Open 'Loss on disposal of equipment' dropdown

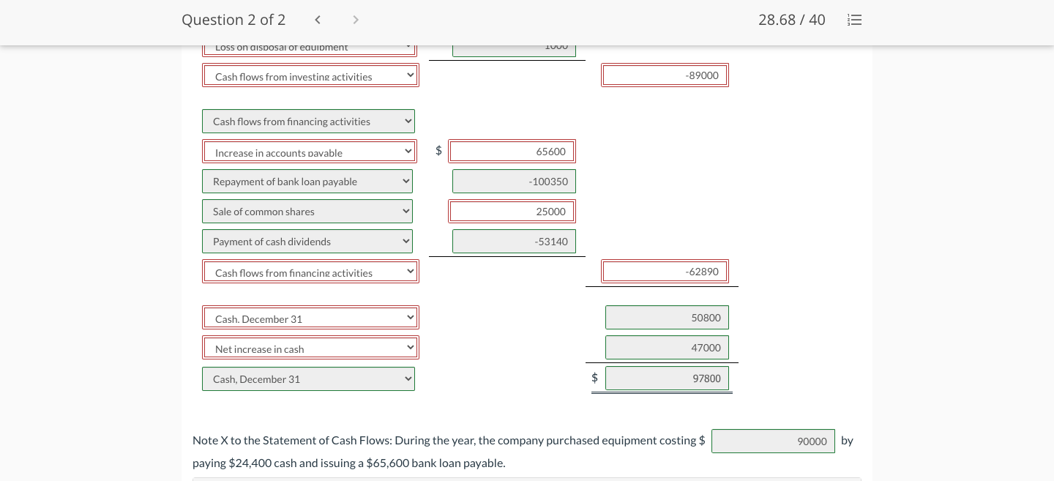coord(310,50)
